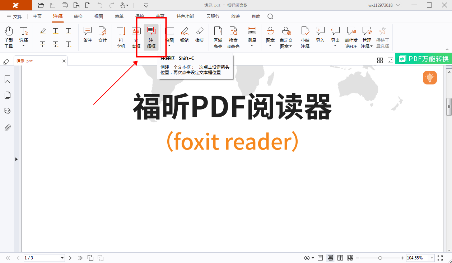Image resolution: width=452 pixels, height=263 pixels.
Task: Open the attachments paperclip panel
Action: click(x=7, y=128)
